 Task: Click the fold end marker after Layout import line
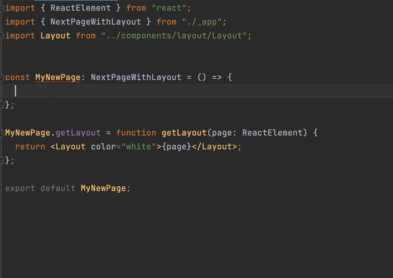pos(2,36)
